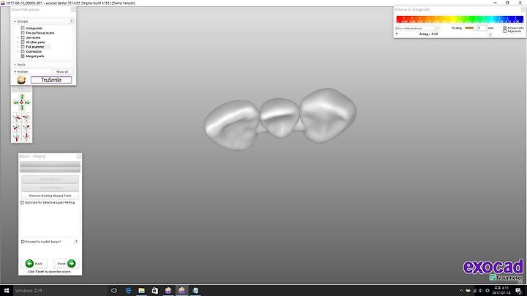Toggle the Connectors checkbox

23,51
